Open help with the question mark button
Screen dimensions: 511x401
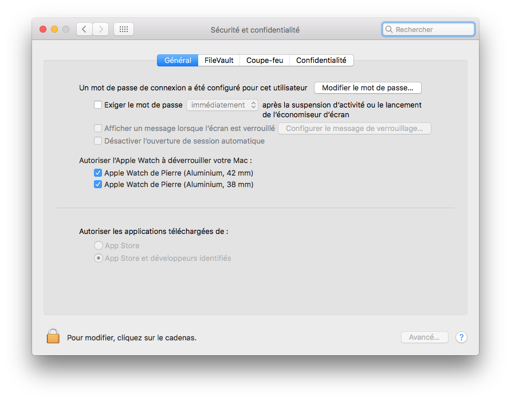coord(461,337)
